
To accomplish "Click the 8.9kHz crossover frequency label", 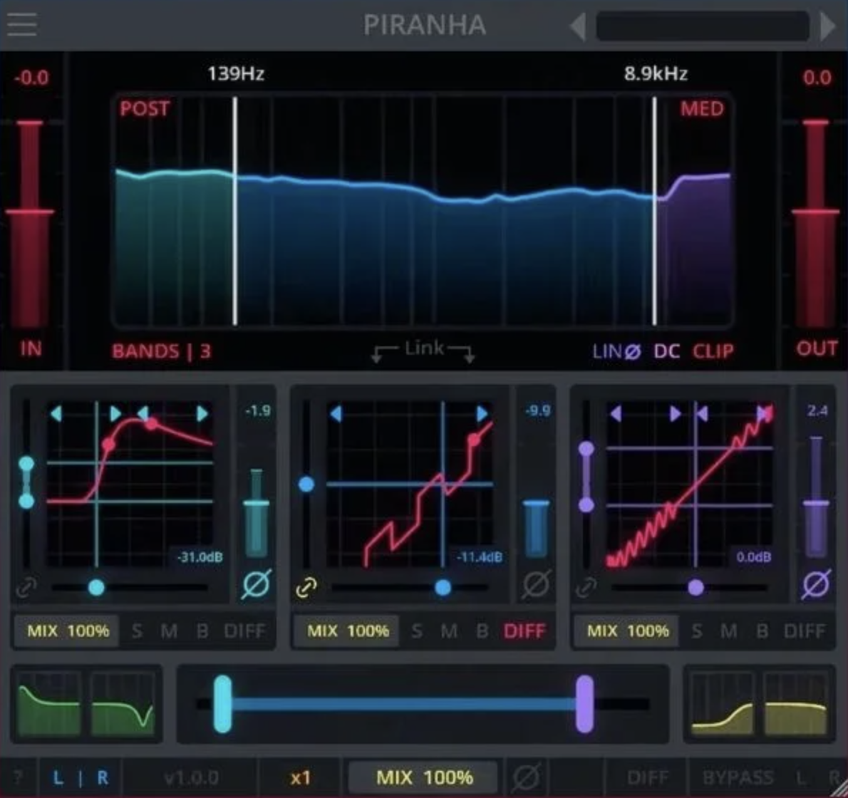I will tap(656, 73).
